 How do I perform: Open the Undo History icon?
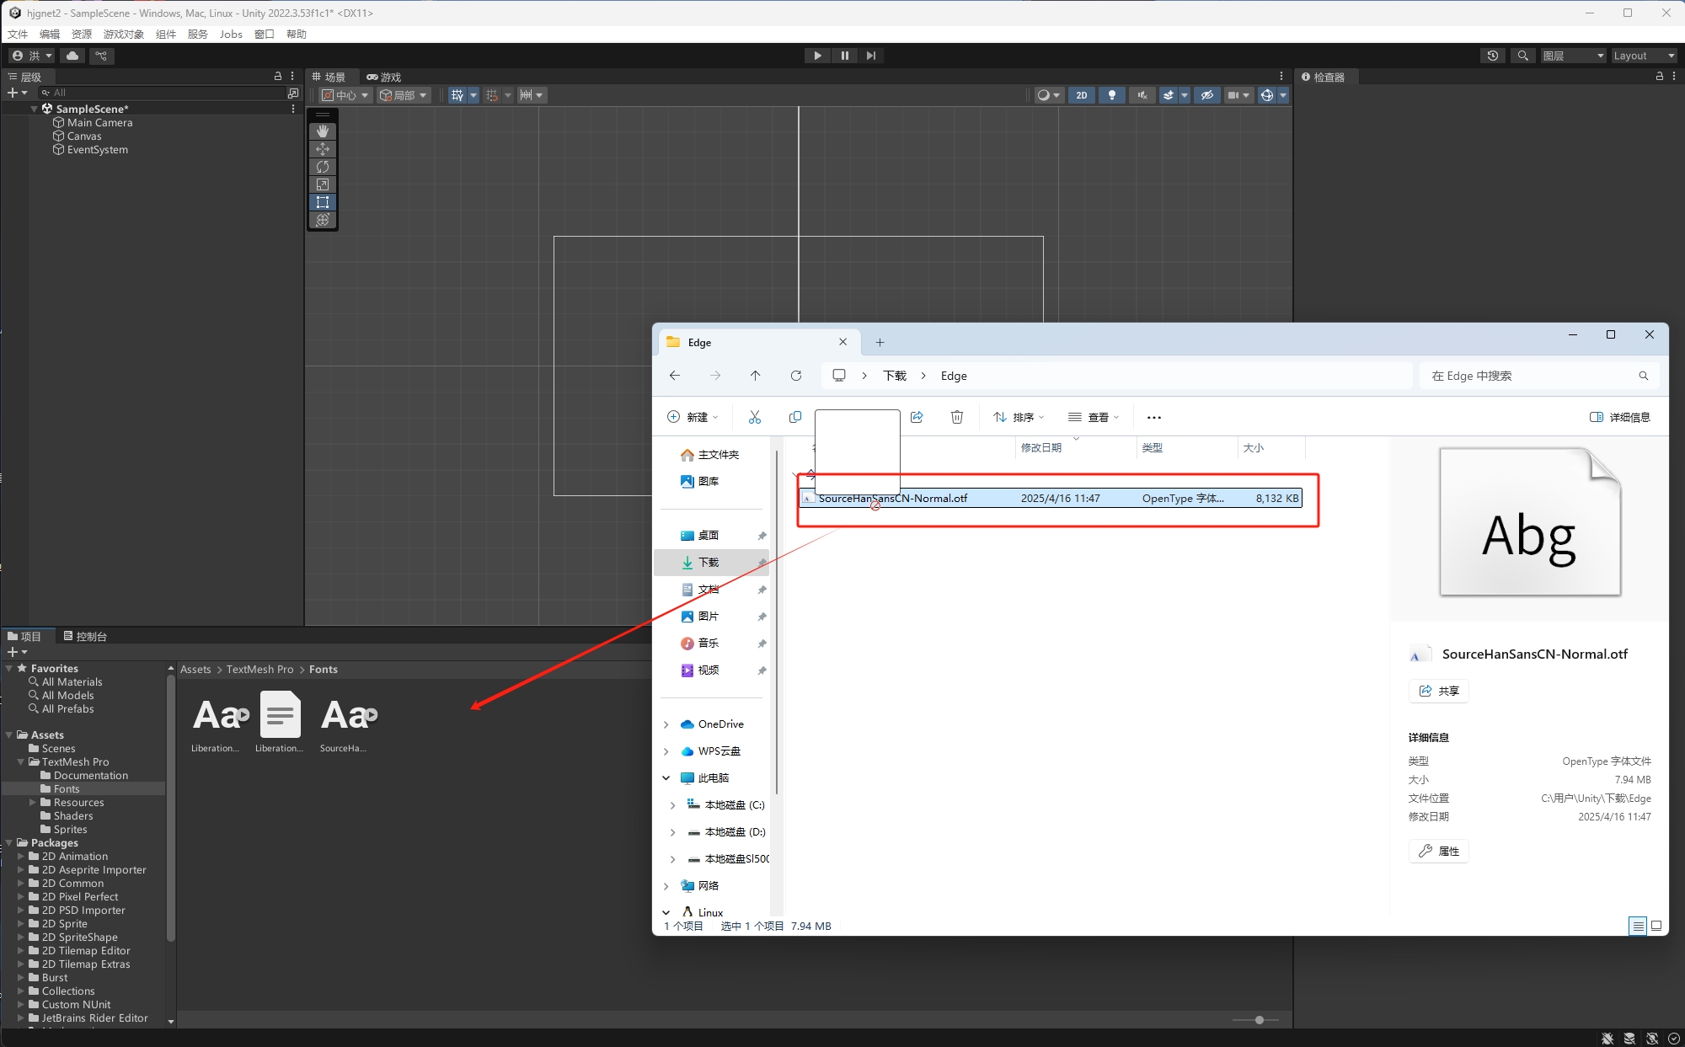point(1493,56)
